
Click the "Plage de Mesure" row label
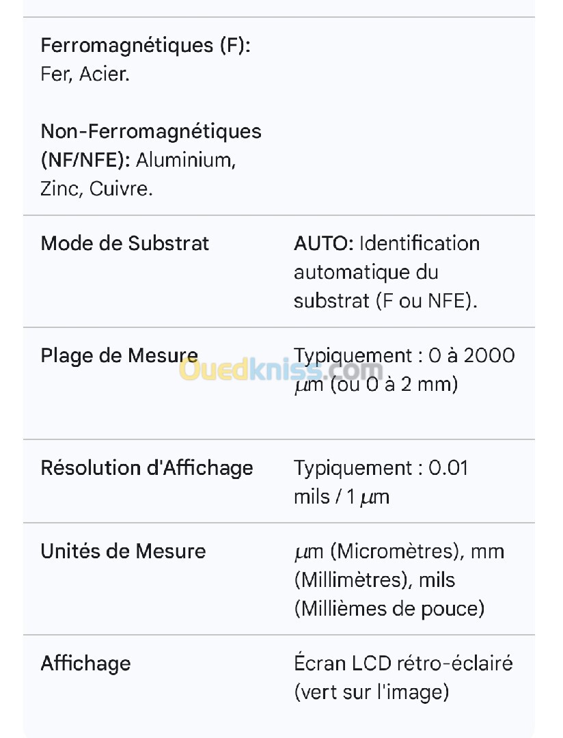[120, 356]
